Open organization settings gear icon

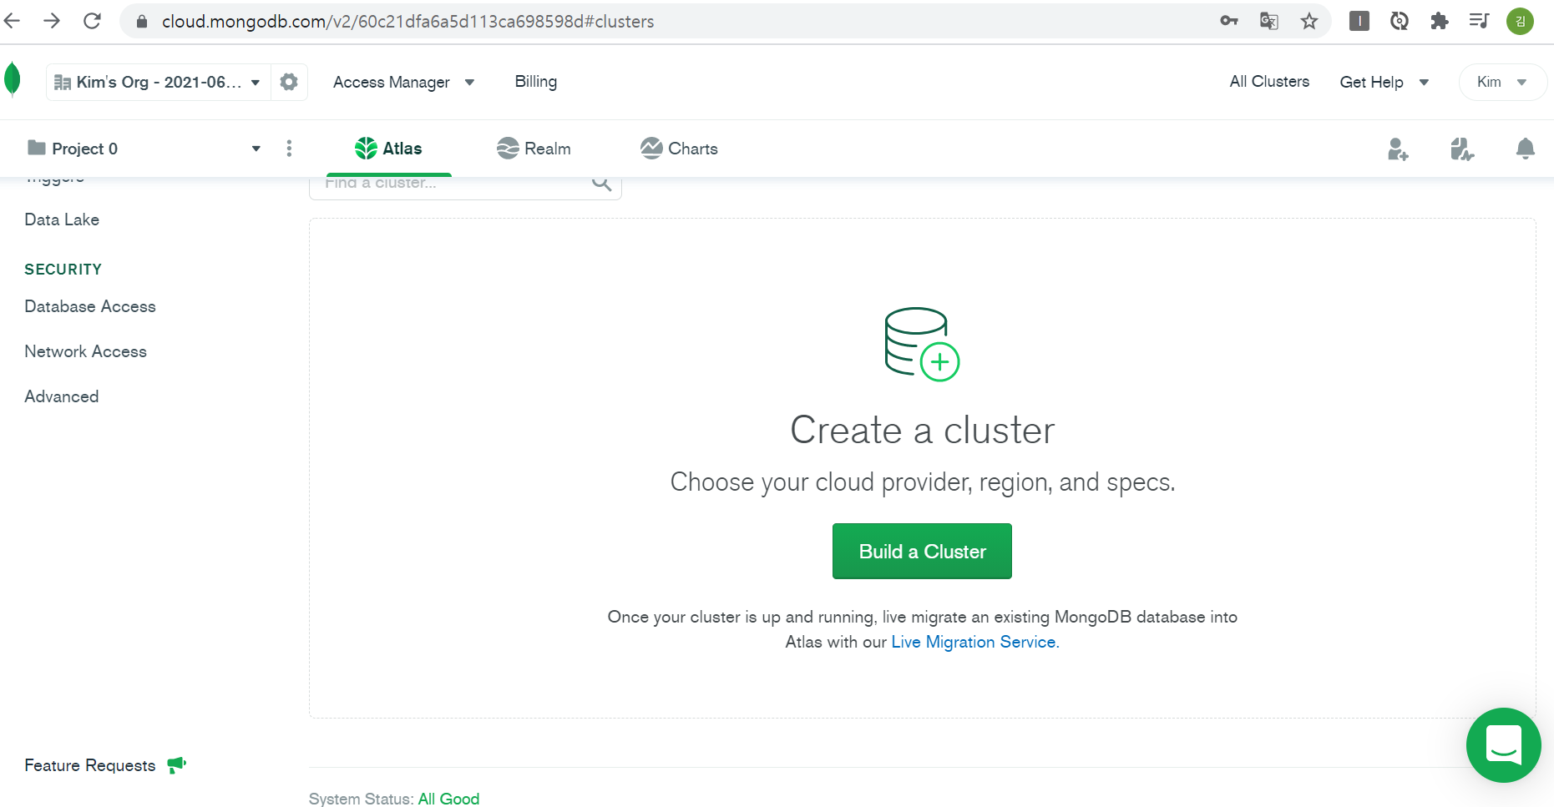point(289,82)
